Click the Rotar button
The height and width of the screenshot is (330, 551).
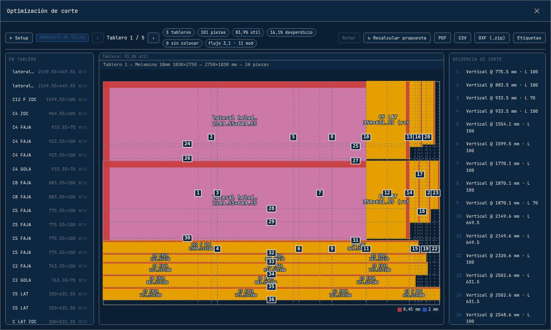pos(349,38)
